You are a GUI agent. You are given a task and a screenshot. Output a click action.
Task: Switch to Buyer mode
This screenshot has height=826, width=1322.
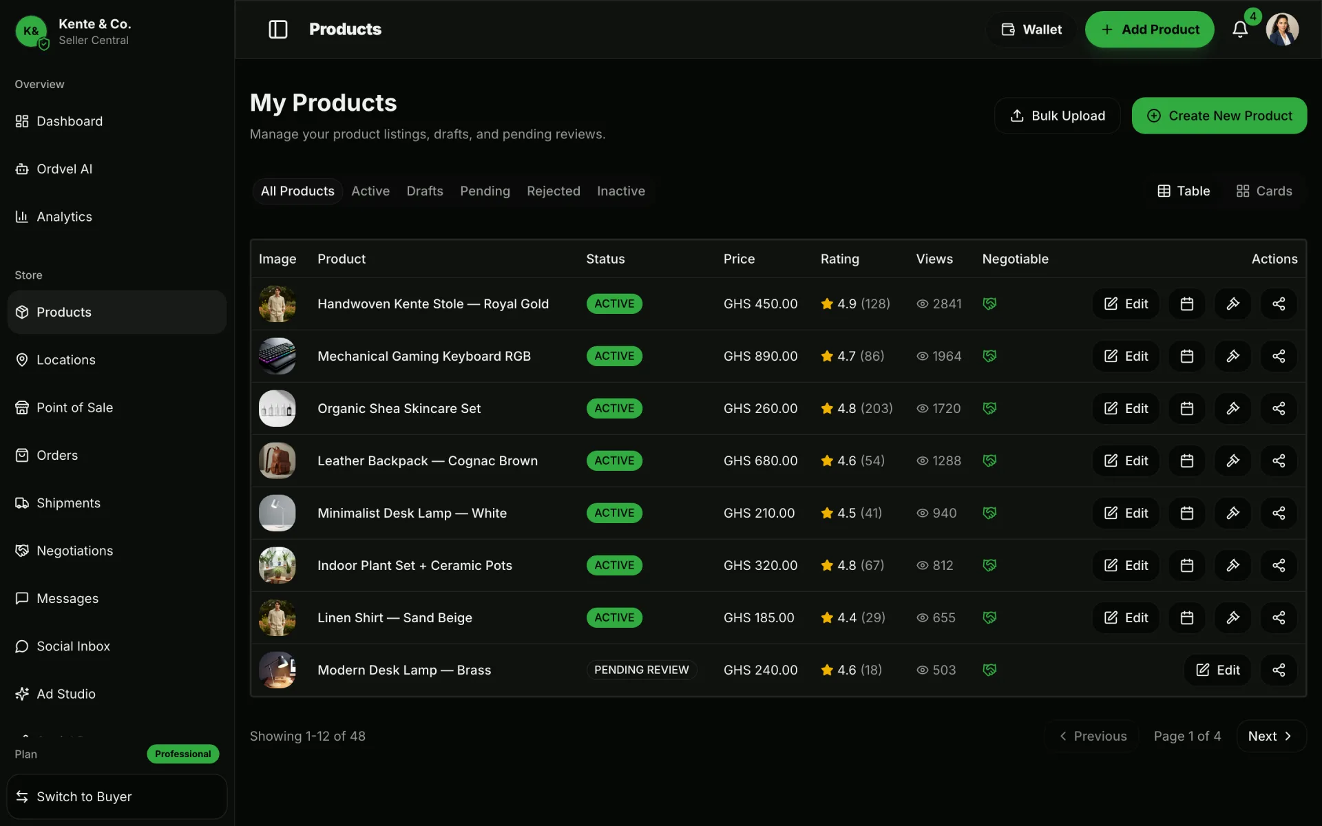(117, 796)
